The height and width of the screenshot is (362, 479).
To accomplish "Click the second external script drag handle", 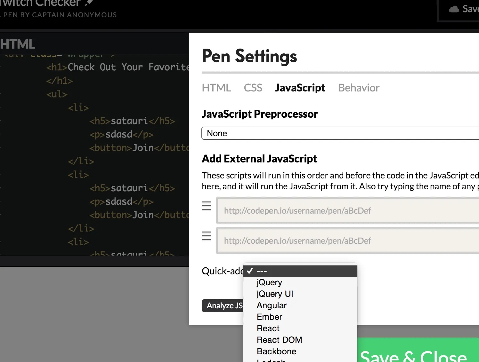I will coord(207,236).
